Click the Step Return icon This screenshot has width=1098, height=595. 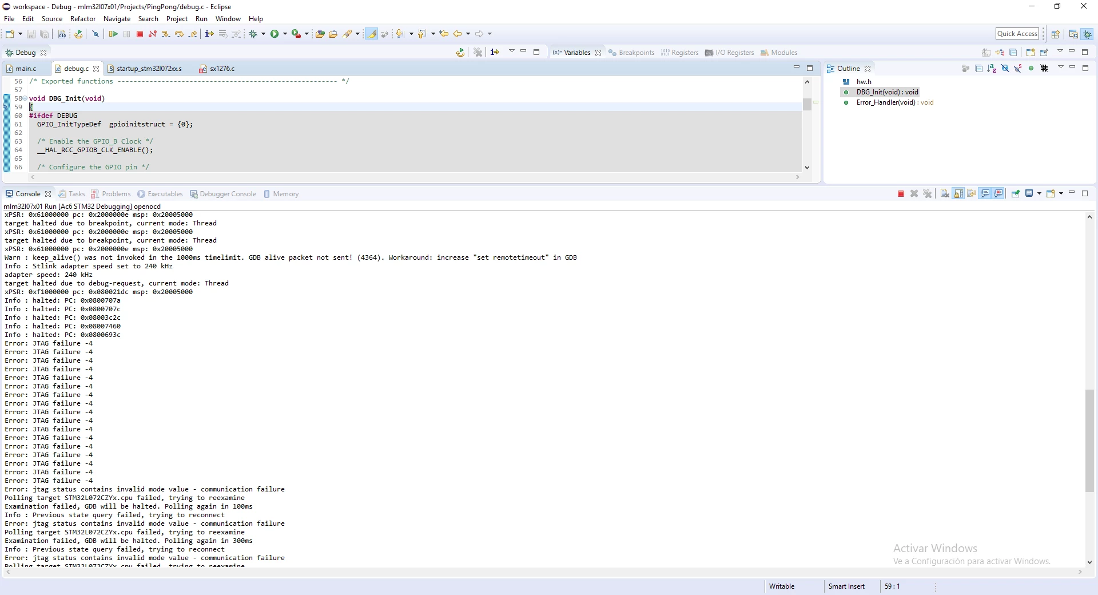pyautogui.click(x=193, y=34)
